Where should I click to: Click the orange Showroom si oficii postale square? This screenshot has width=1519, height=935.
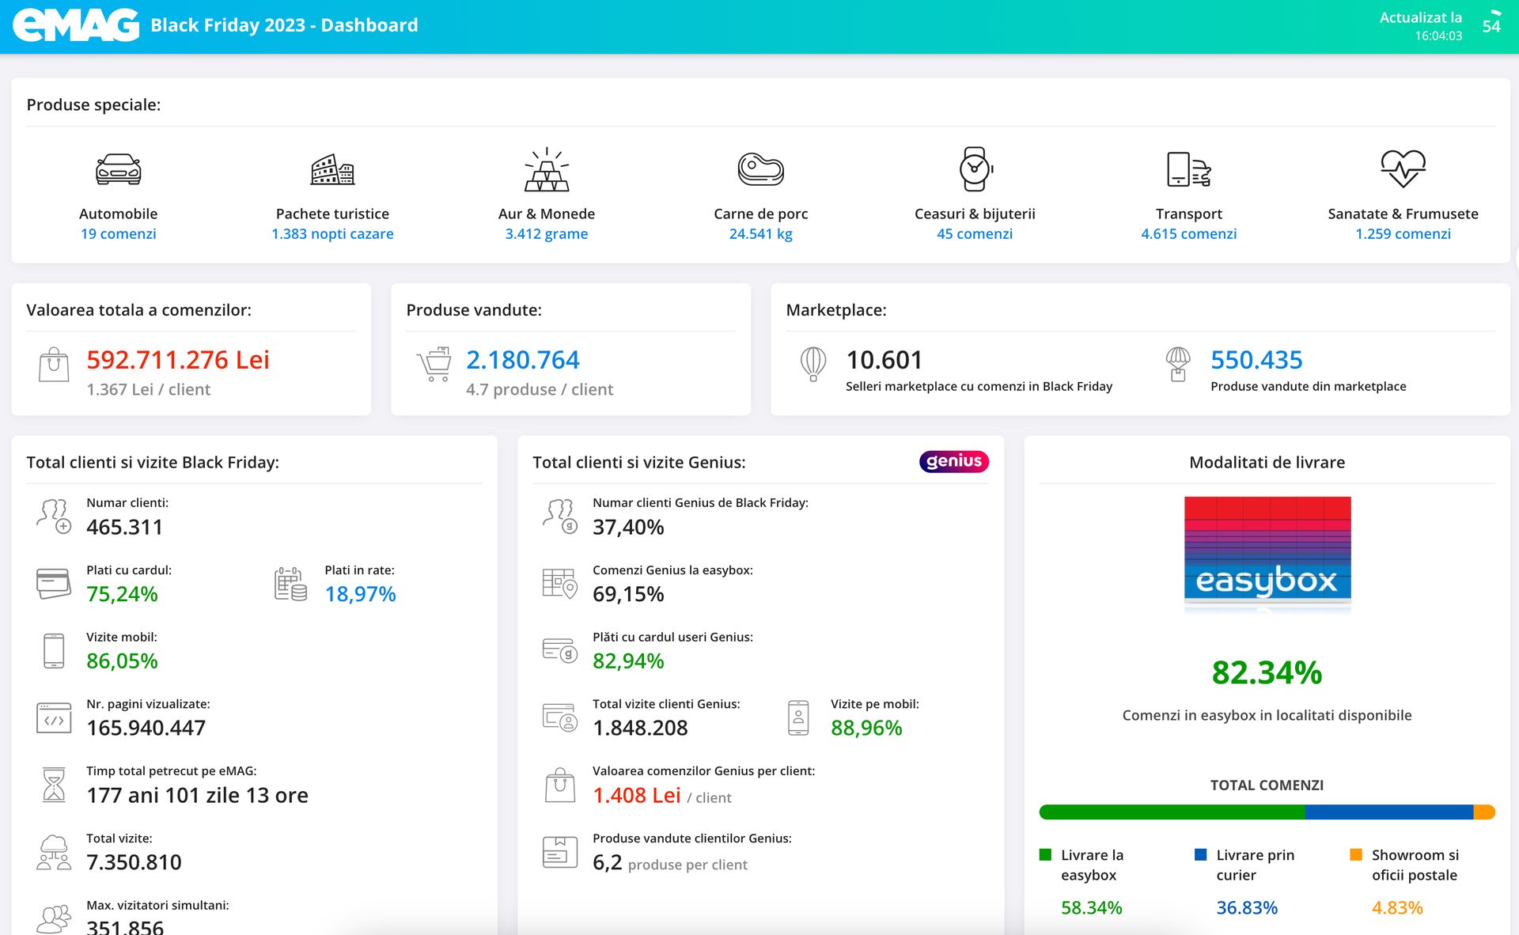[1355, 854]
